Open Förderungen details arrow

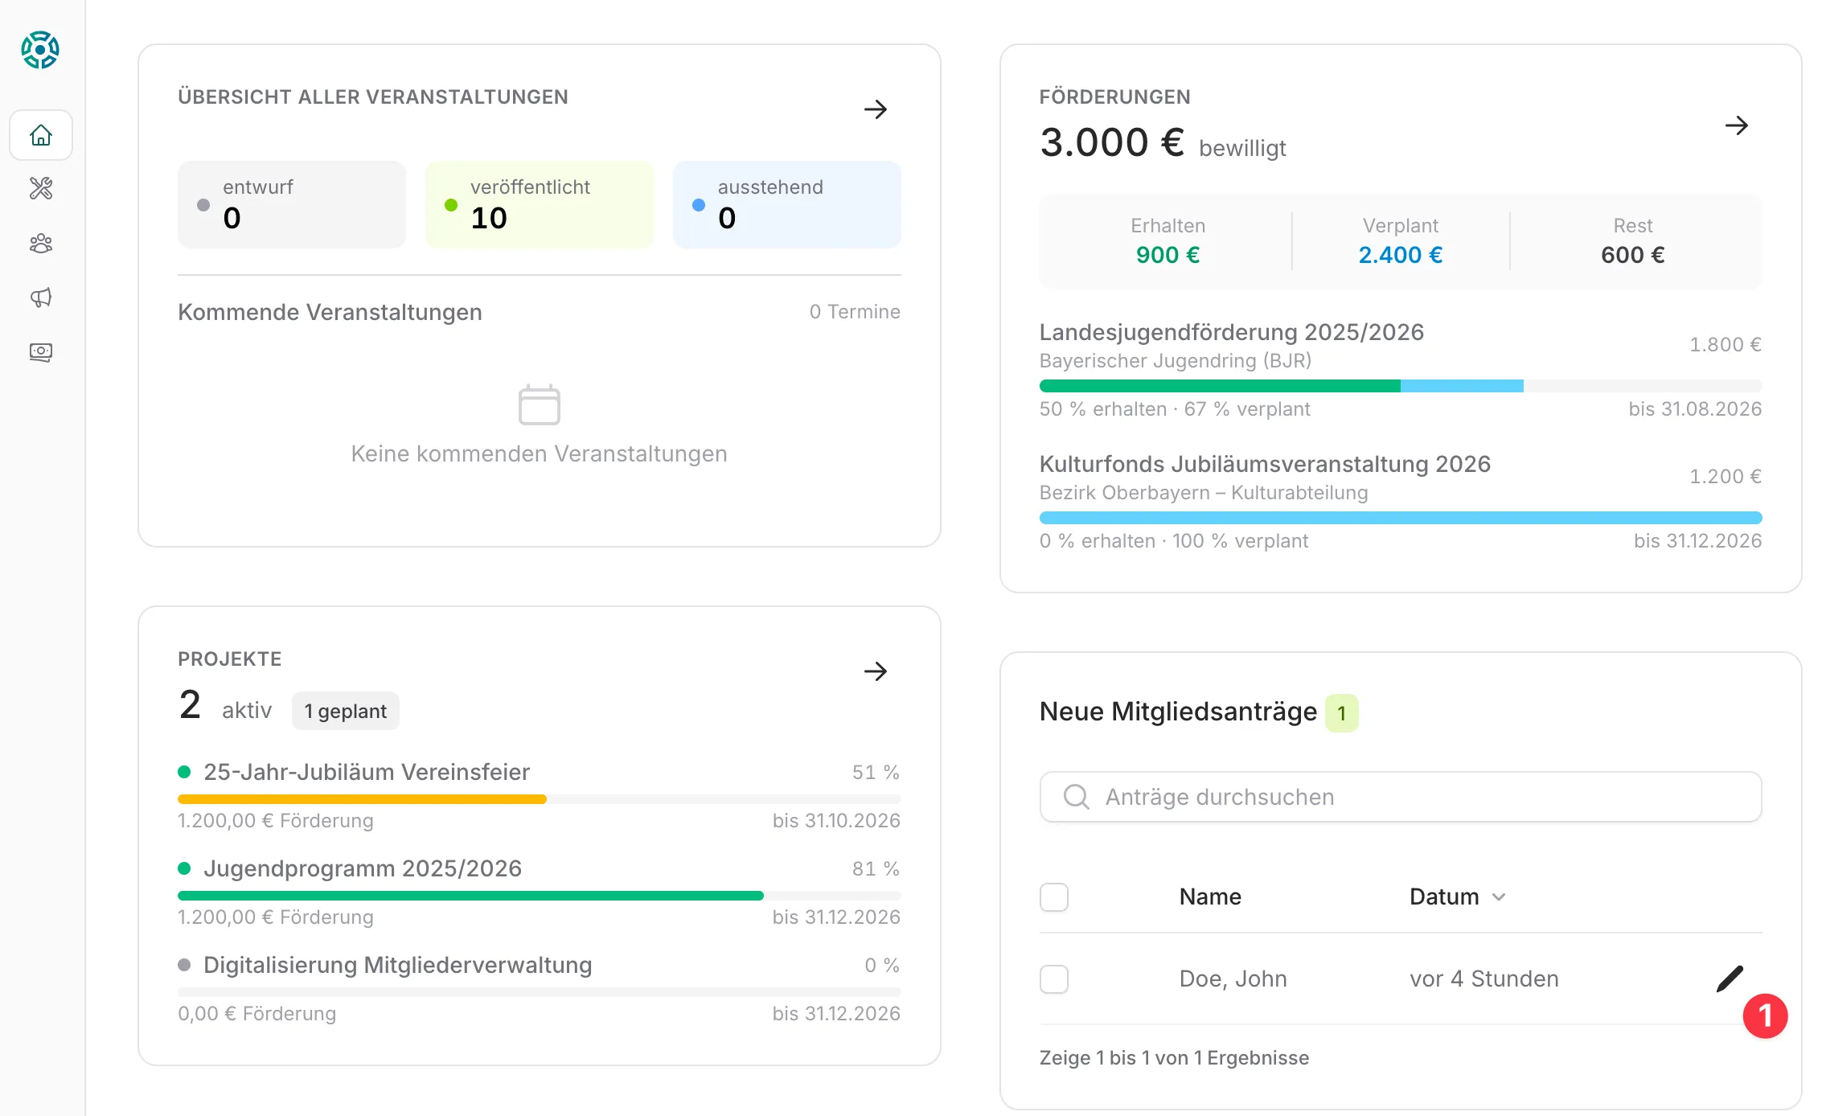[1736, 125]
